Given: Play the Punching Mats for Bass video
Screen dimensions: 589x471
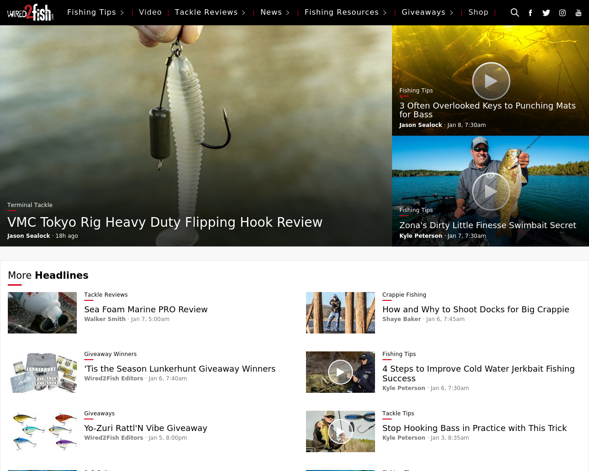Looking at the screenshot, I should (491, 81).
